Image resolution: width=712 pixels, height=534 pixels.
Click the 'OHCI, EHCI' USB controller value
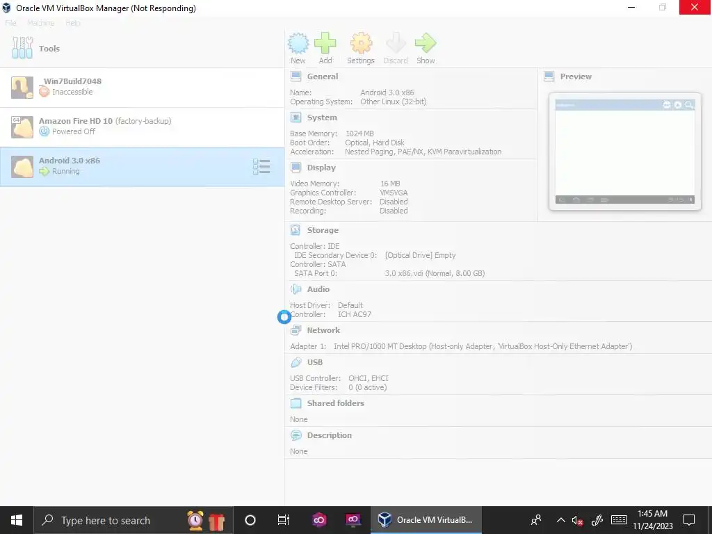[x=369, y=378]
